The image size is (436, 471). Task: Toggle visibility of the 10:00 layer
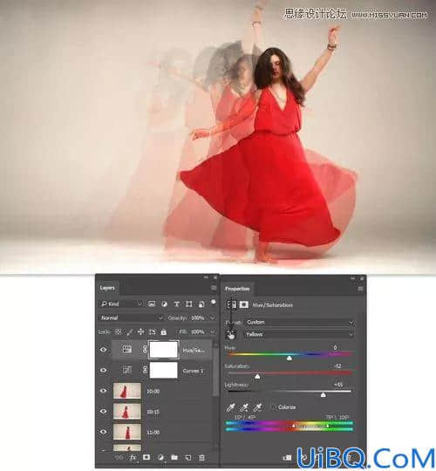coord(103,391)
